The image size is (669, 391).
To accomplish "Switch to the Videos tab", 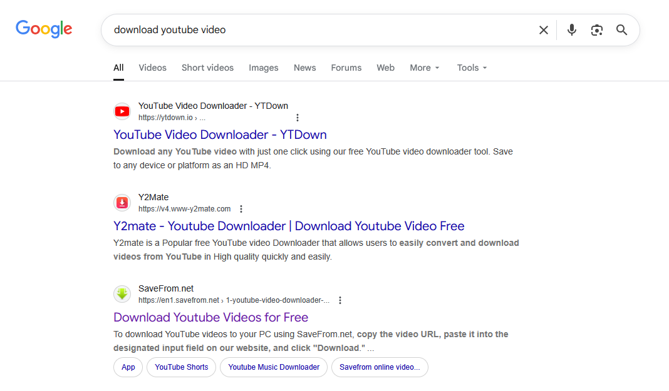I will coord(152,68).
